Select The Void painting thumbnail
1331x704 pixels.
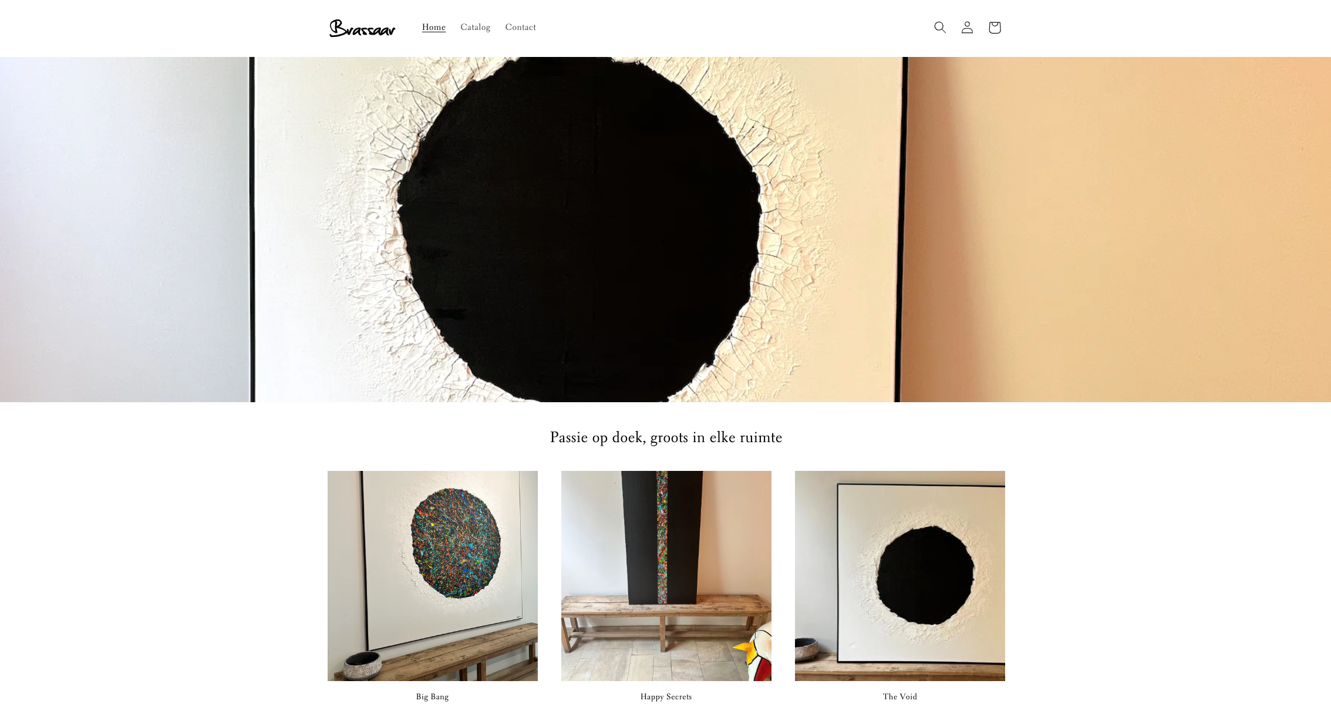[900, 576]
